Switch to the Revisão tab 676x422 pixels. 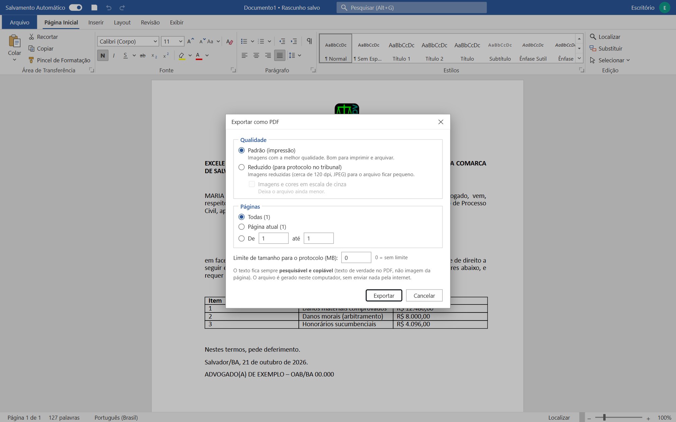[150, 22]
